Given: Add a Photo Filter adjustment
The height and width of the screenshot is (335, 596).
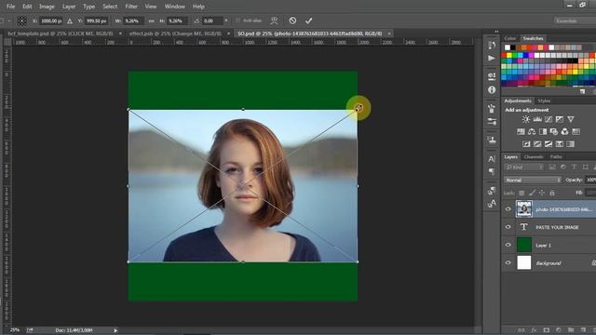Looking at the screenshot, I should [554, 132].
